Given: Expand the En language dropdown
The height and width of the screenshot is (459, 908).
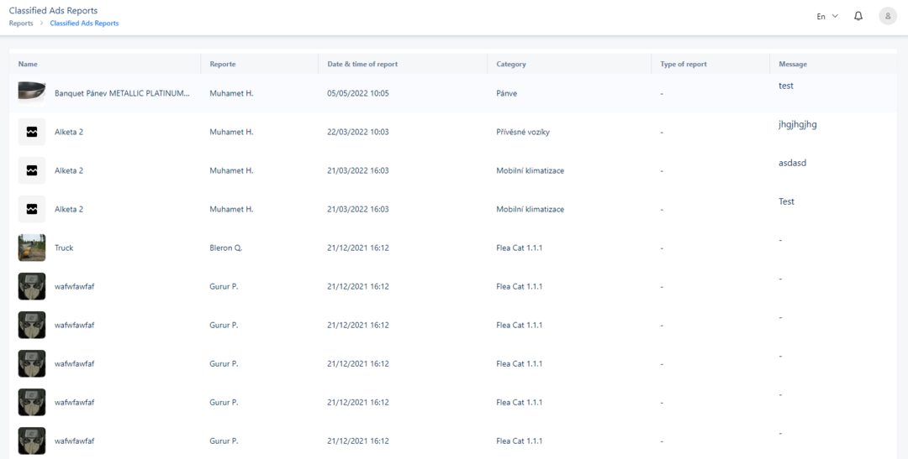Looking at the screenshot, I should [827, 16].
